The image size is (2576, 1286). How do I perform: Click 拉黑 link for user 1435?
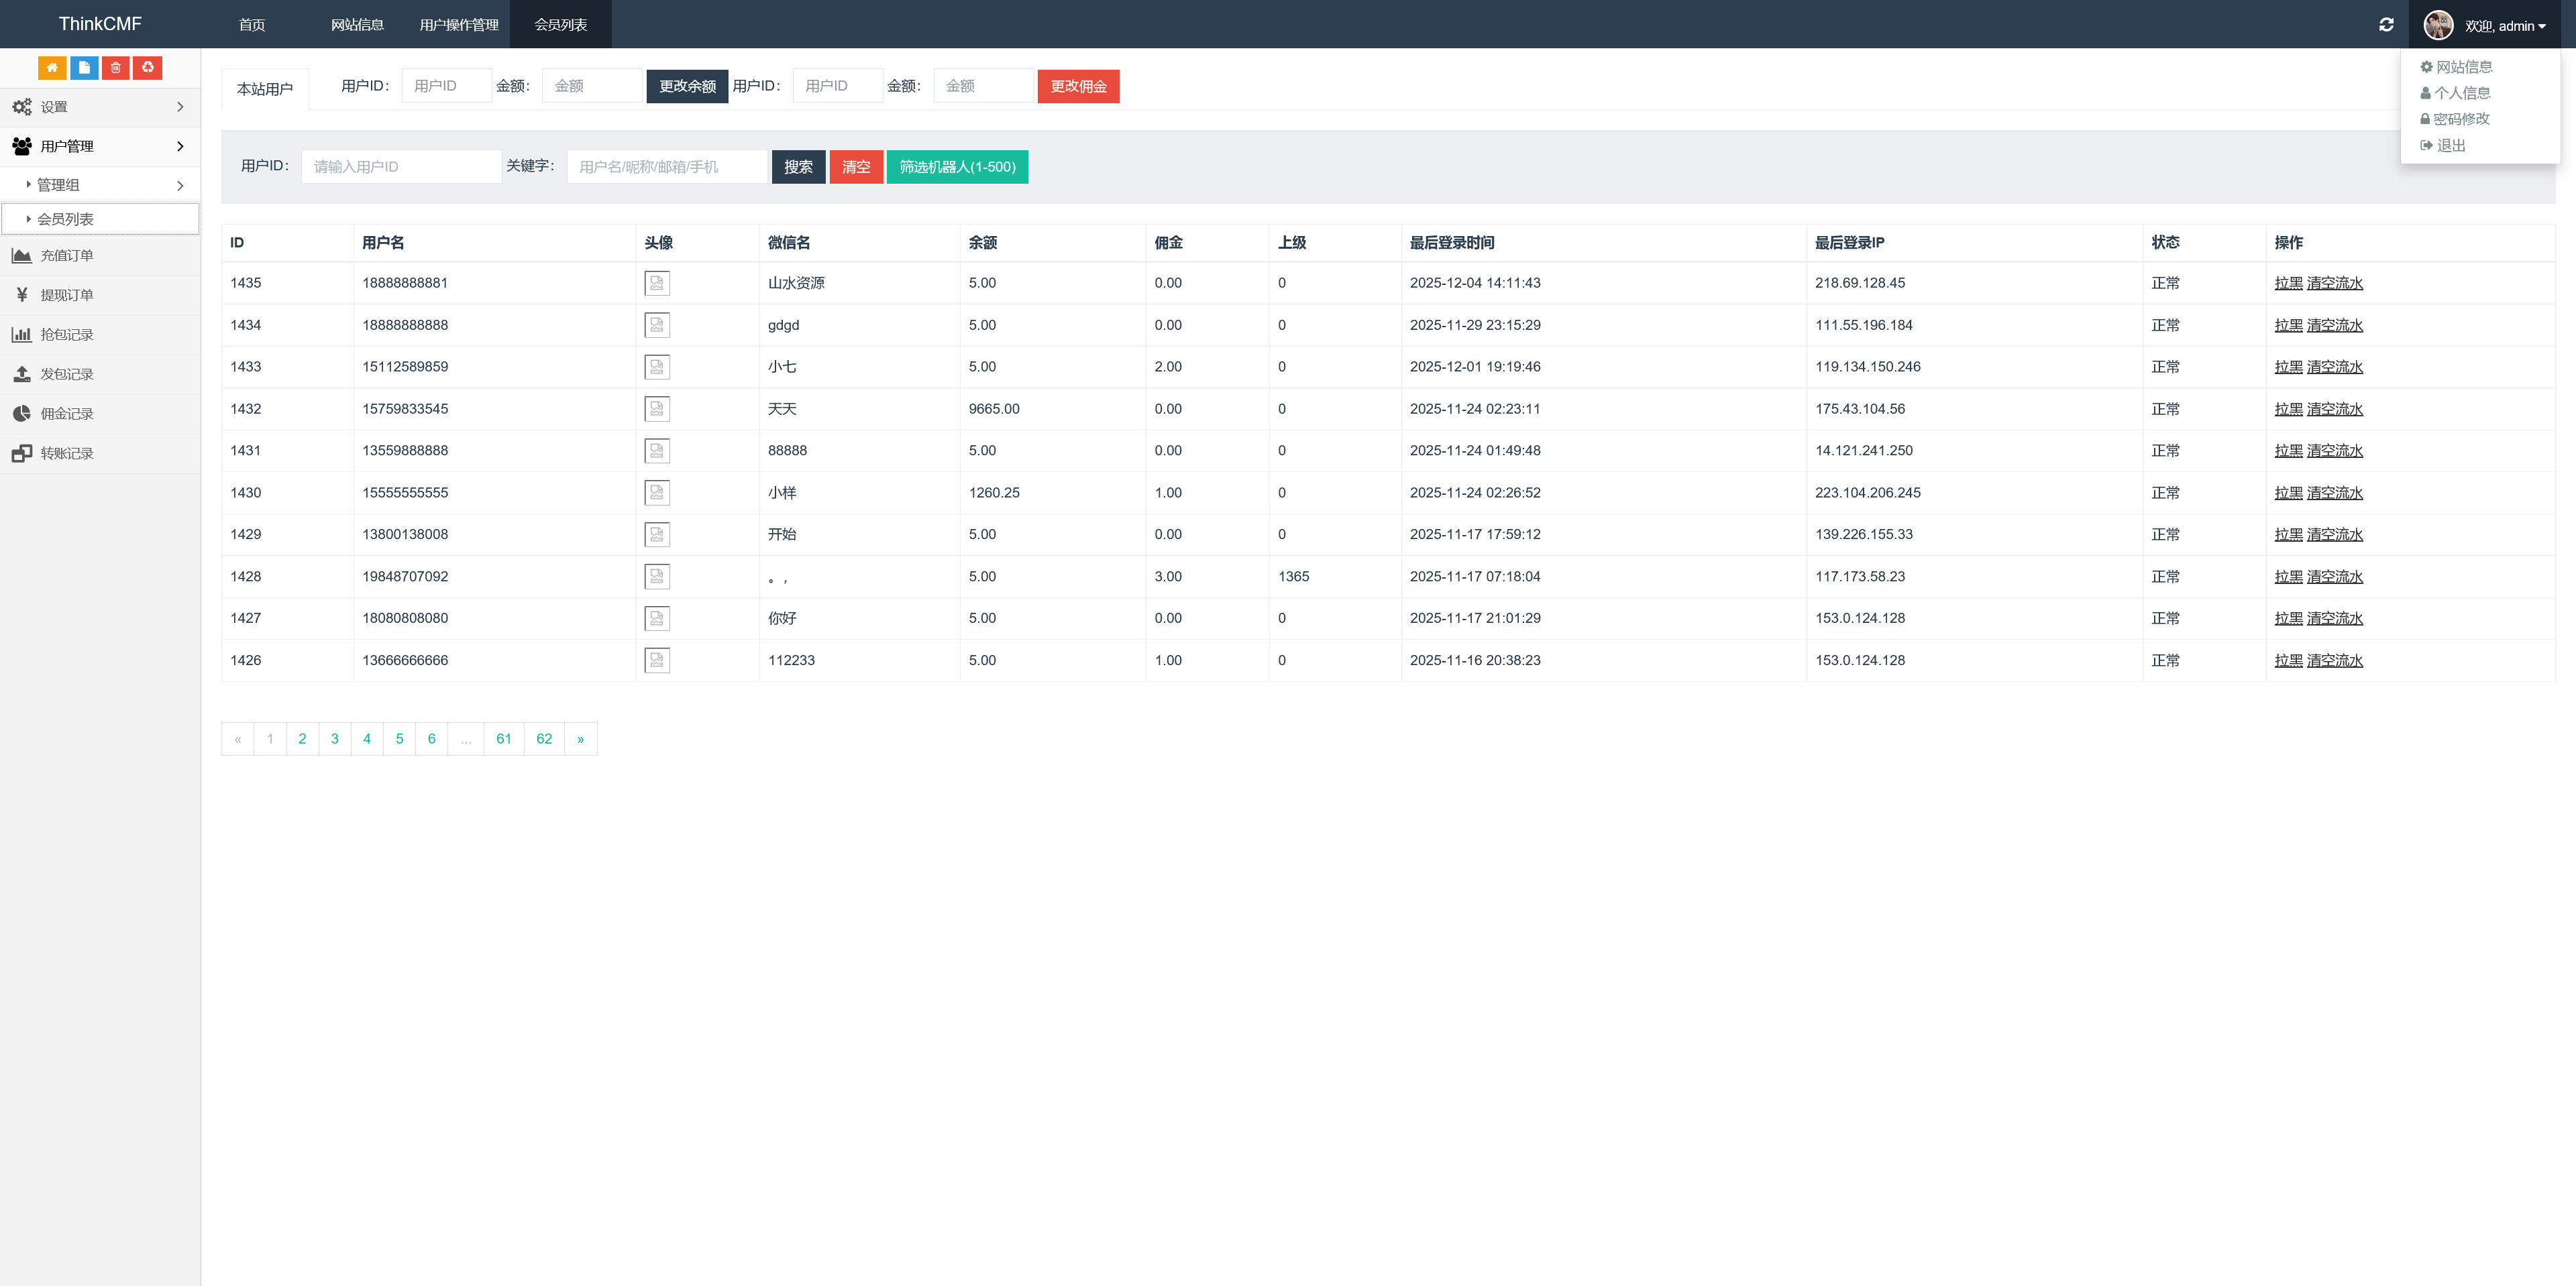tap(2287, 283)
